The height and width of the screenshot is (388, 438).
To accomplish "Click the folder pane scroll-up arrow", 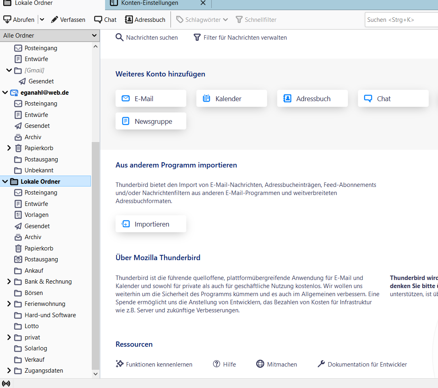I will [x=95, y=47].
